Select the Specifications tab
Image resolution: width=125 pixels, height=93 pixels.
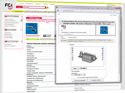(x=32, y=39)
